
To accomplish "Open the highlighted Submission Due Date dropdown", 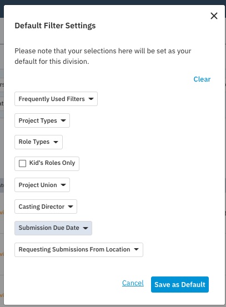I will [x=53, y=228].
